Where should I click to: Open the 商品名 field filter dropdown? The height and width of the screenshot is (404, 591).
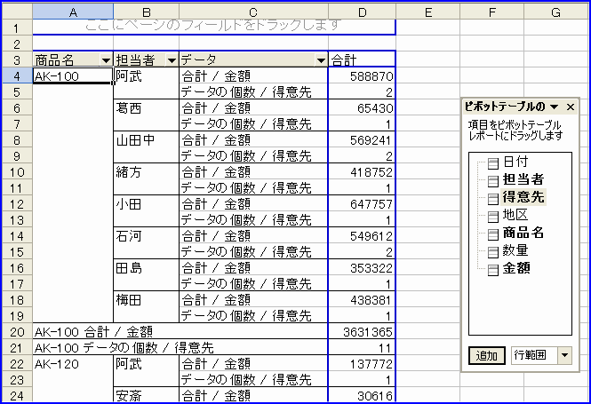pos(106,60)
